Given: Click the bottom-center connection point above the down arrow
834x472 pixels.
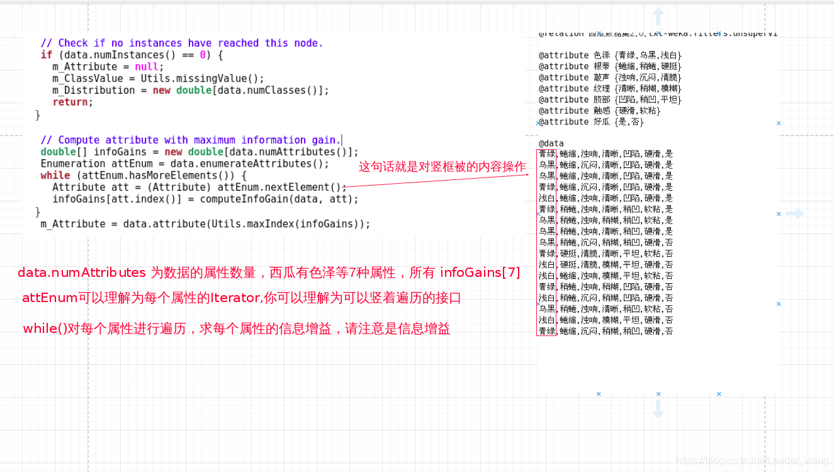Looking at the screenshot, I should pos(658,394).
